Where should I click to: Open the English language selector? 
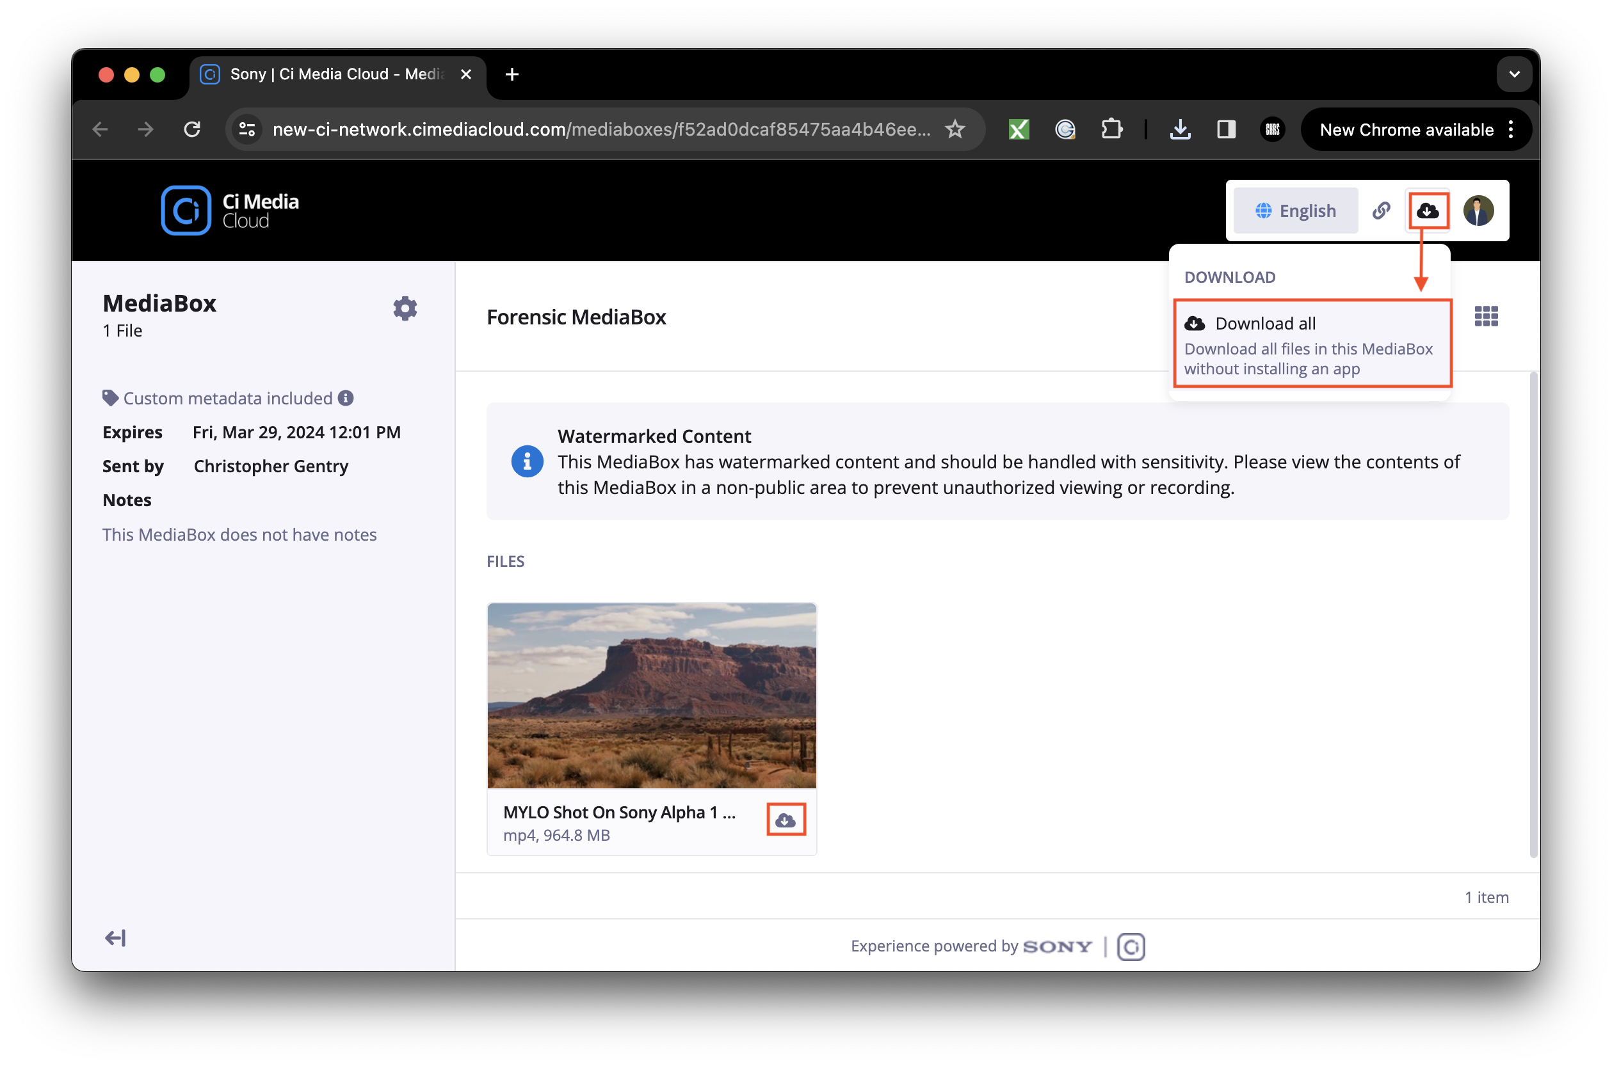tap(1295, 211)
